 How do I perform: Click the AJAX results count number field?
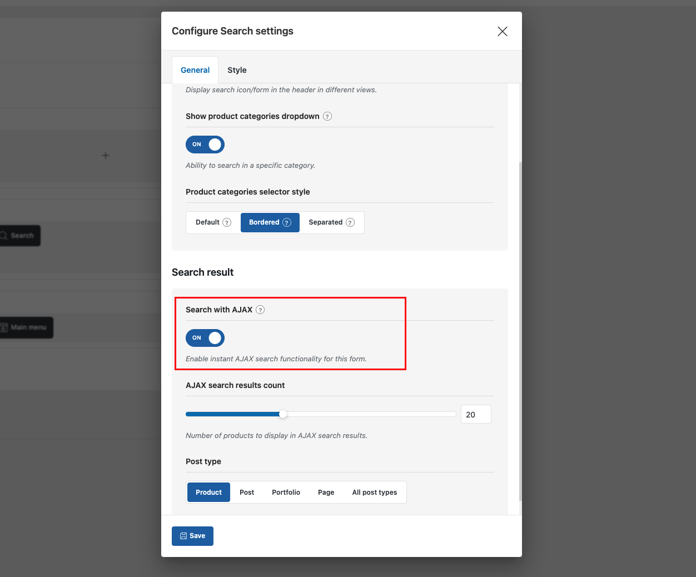[475, 415]
